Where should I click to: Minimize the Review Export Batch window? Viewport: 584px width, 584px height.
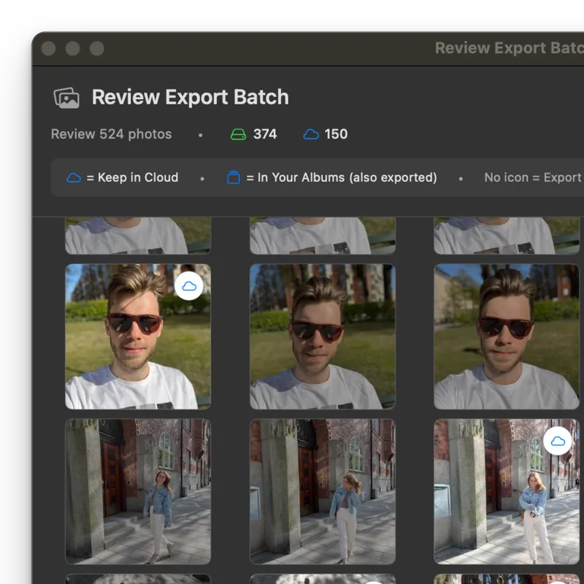click(72, 48)
